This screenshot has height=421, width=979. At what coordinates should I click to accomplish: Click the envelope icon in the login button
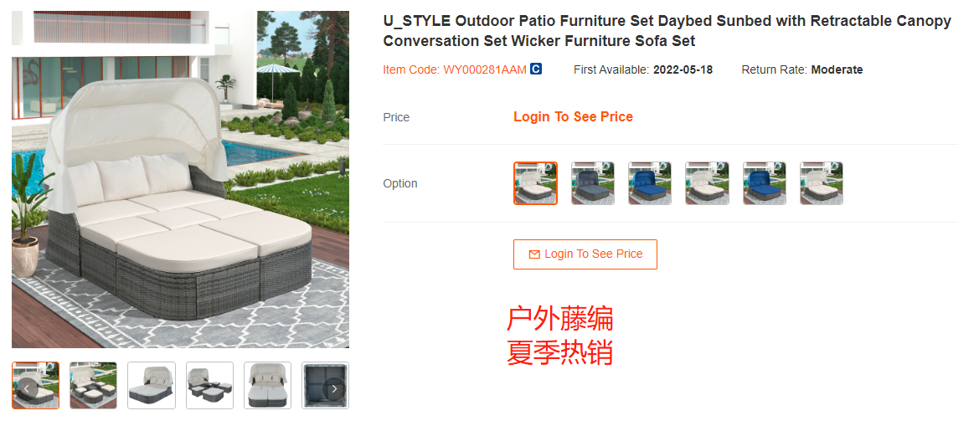coord(534,254)
